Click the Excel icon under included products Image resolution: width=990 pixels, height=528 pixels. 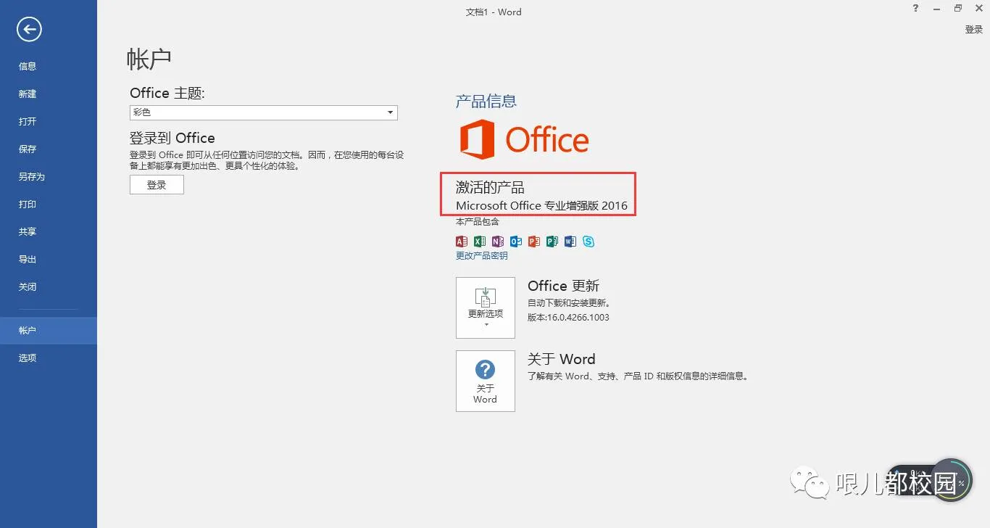[x=480, y=242]
